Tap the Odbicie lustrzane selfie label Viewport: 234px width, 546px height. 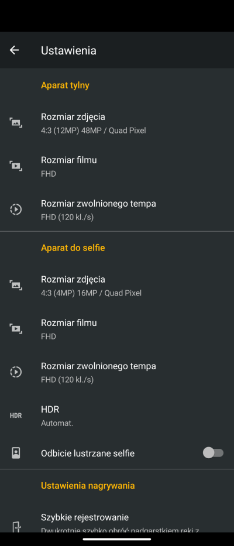click(88, 454)
